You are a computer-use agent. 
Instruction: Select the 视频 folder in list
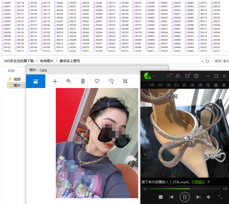[x=17, y=79]
